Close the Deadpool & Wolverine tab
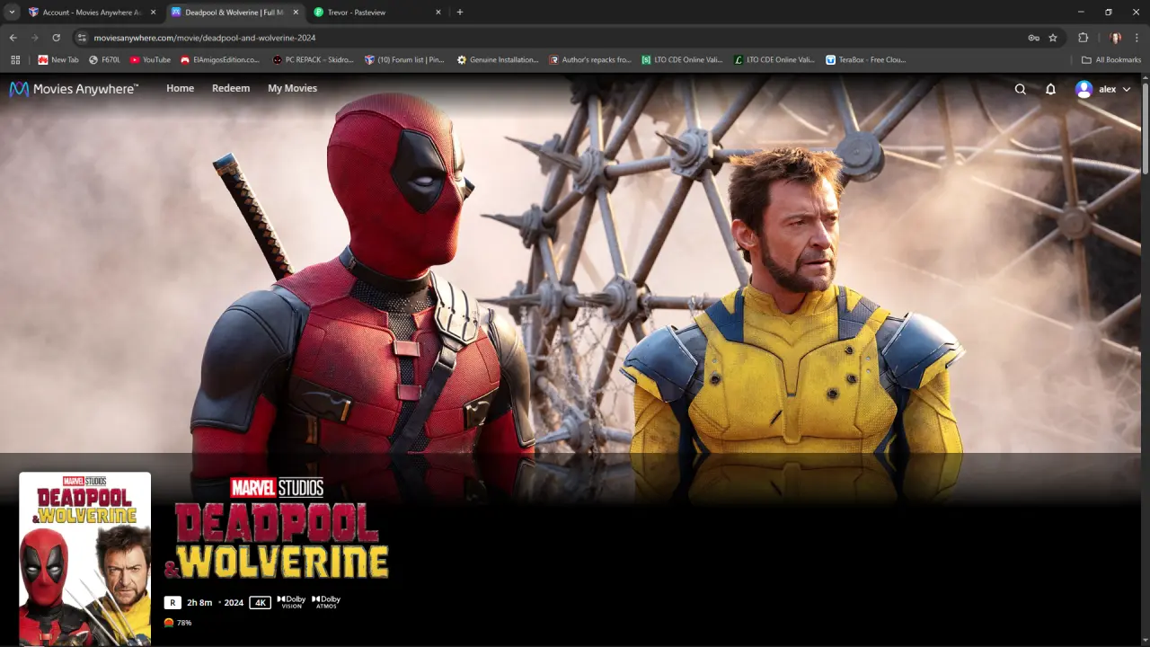1150x647 pixels. click(296, 13)
